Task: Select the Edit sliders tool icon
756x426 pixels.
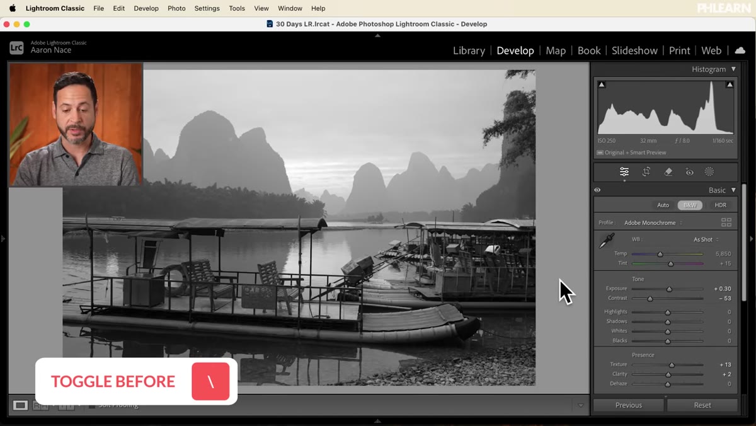Action: pyautogui.click(x=624, y=171)
